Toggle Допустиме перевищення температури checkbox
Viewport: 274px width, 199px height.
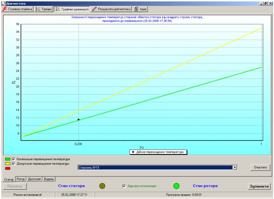13,164
